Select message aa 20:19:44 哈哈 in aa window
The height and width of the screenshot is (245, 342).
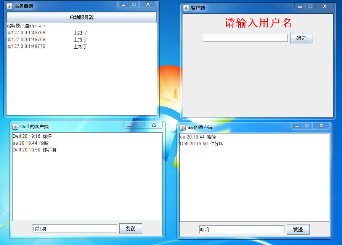(x=198, y=137)
